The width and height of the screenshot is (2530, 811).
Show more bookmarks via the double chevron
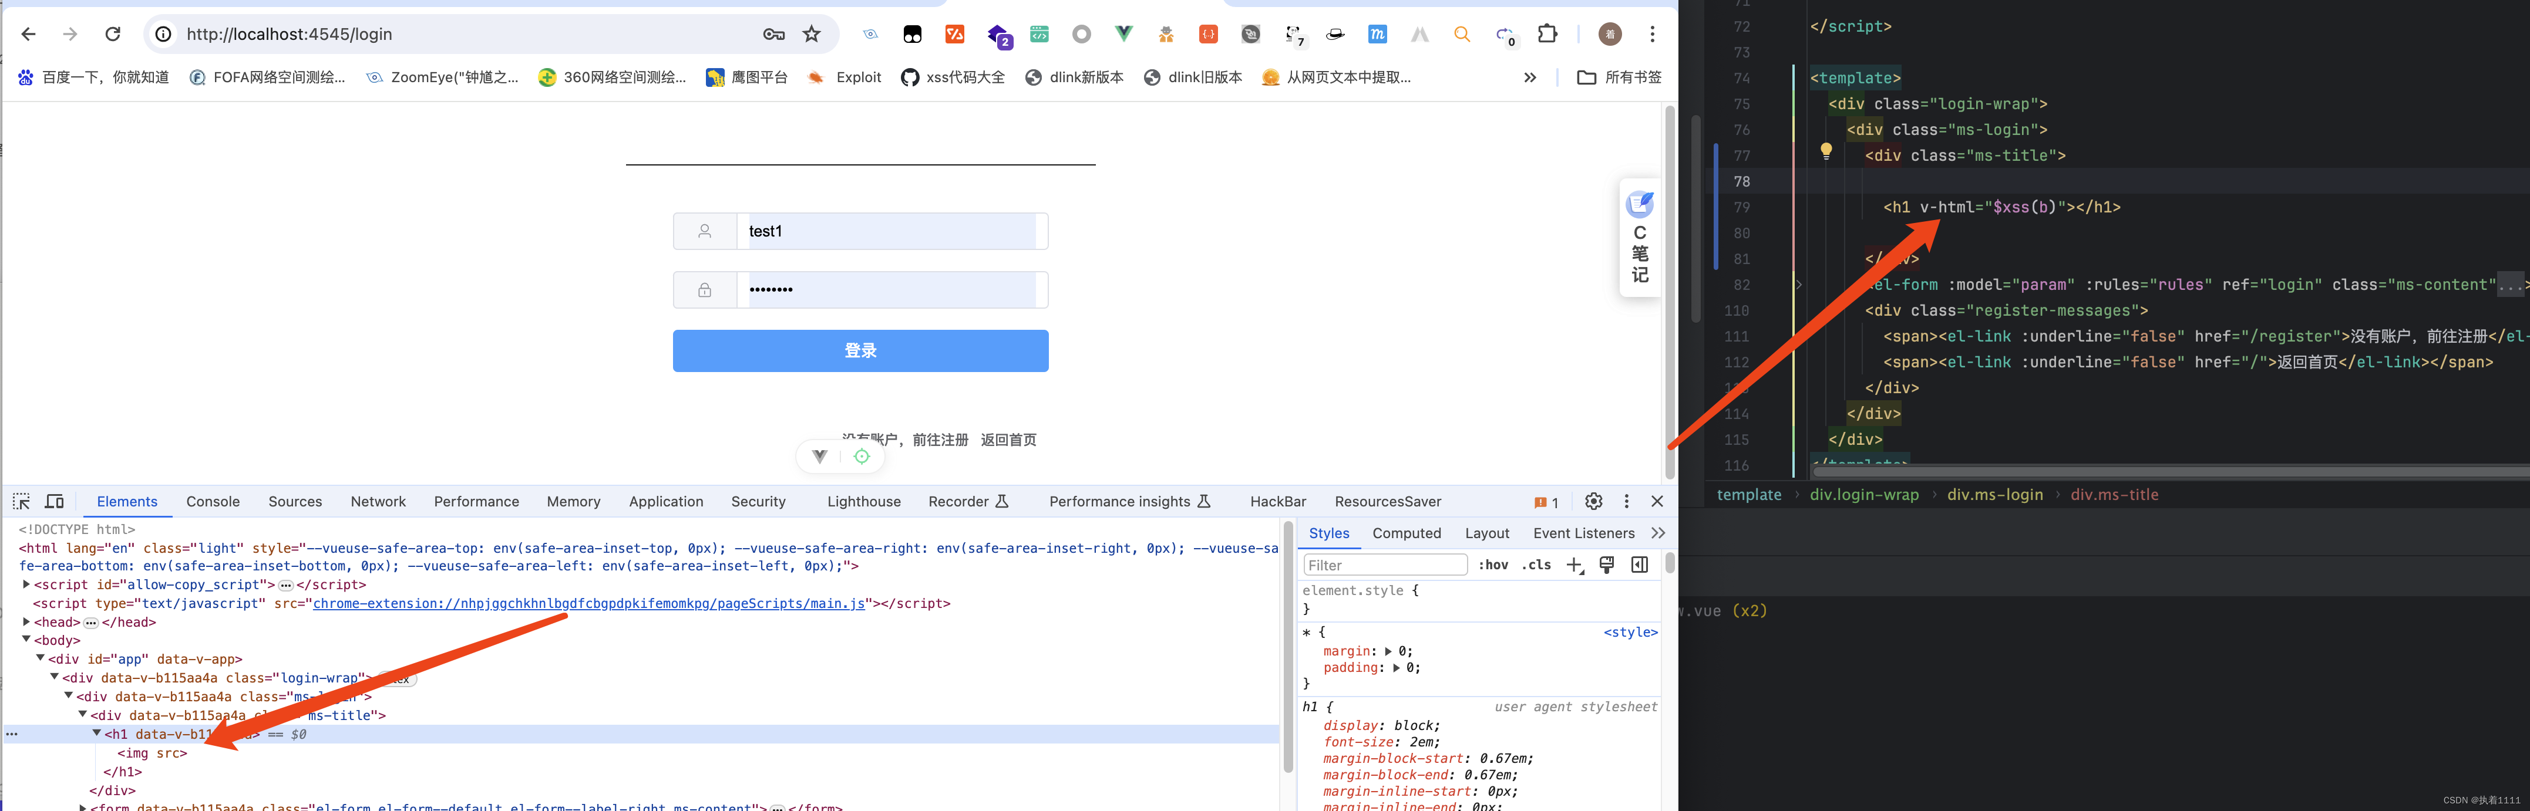click(x=1529, y=77)
